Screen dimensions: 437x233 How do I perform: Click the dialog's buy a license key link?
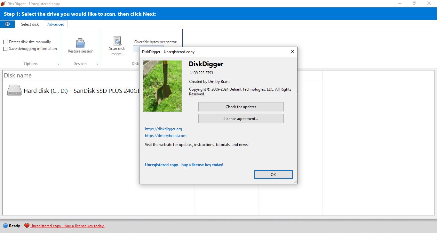click(x=184, y=165)
